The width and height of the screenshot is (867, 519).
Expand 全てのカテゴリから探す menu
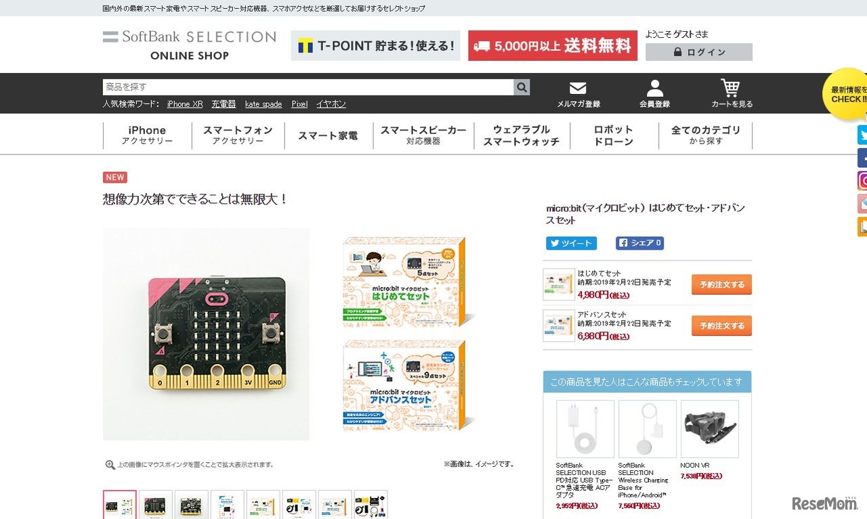tap(706, 135)
